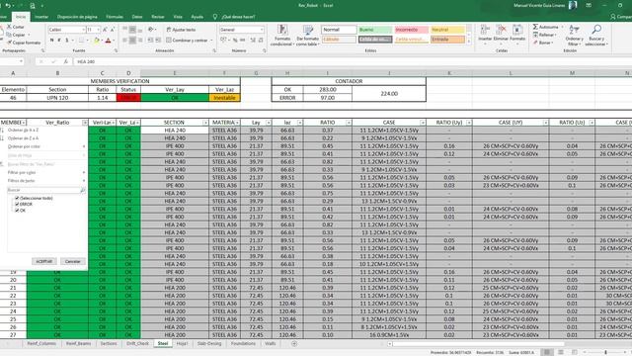The width and height of the screenshot is (632, 356).
Task: Choose Ordenar de A a Z
Action: [24, 131]
